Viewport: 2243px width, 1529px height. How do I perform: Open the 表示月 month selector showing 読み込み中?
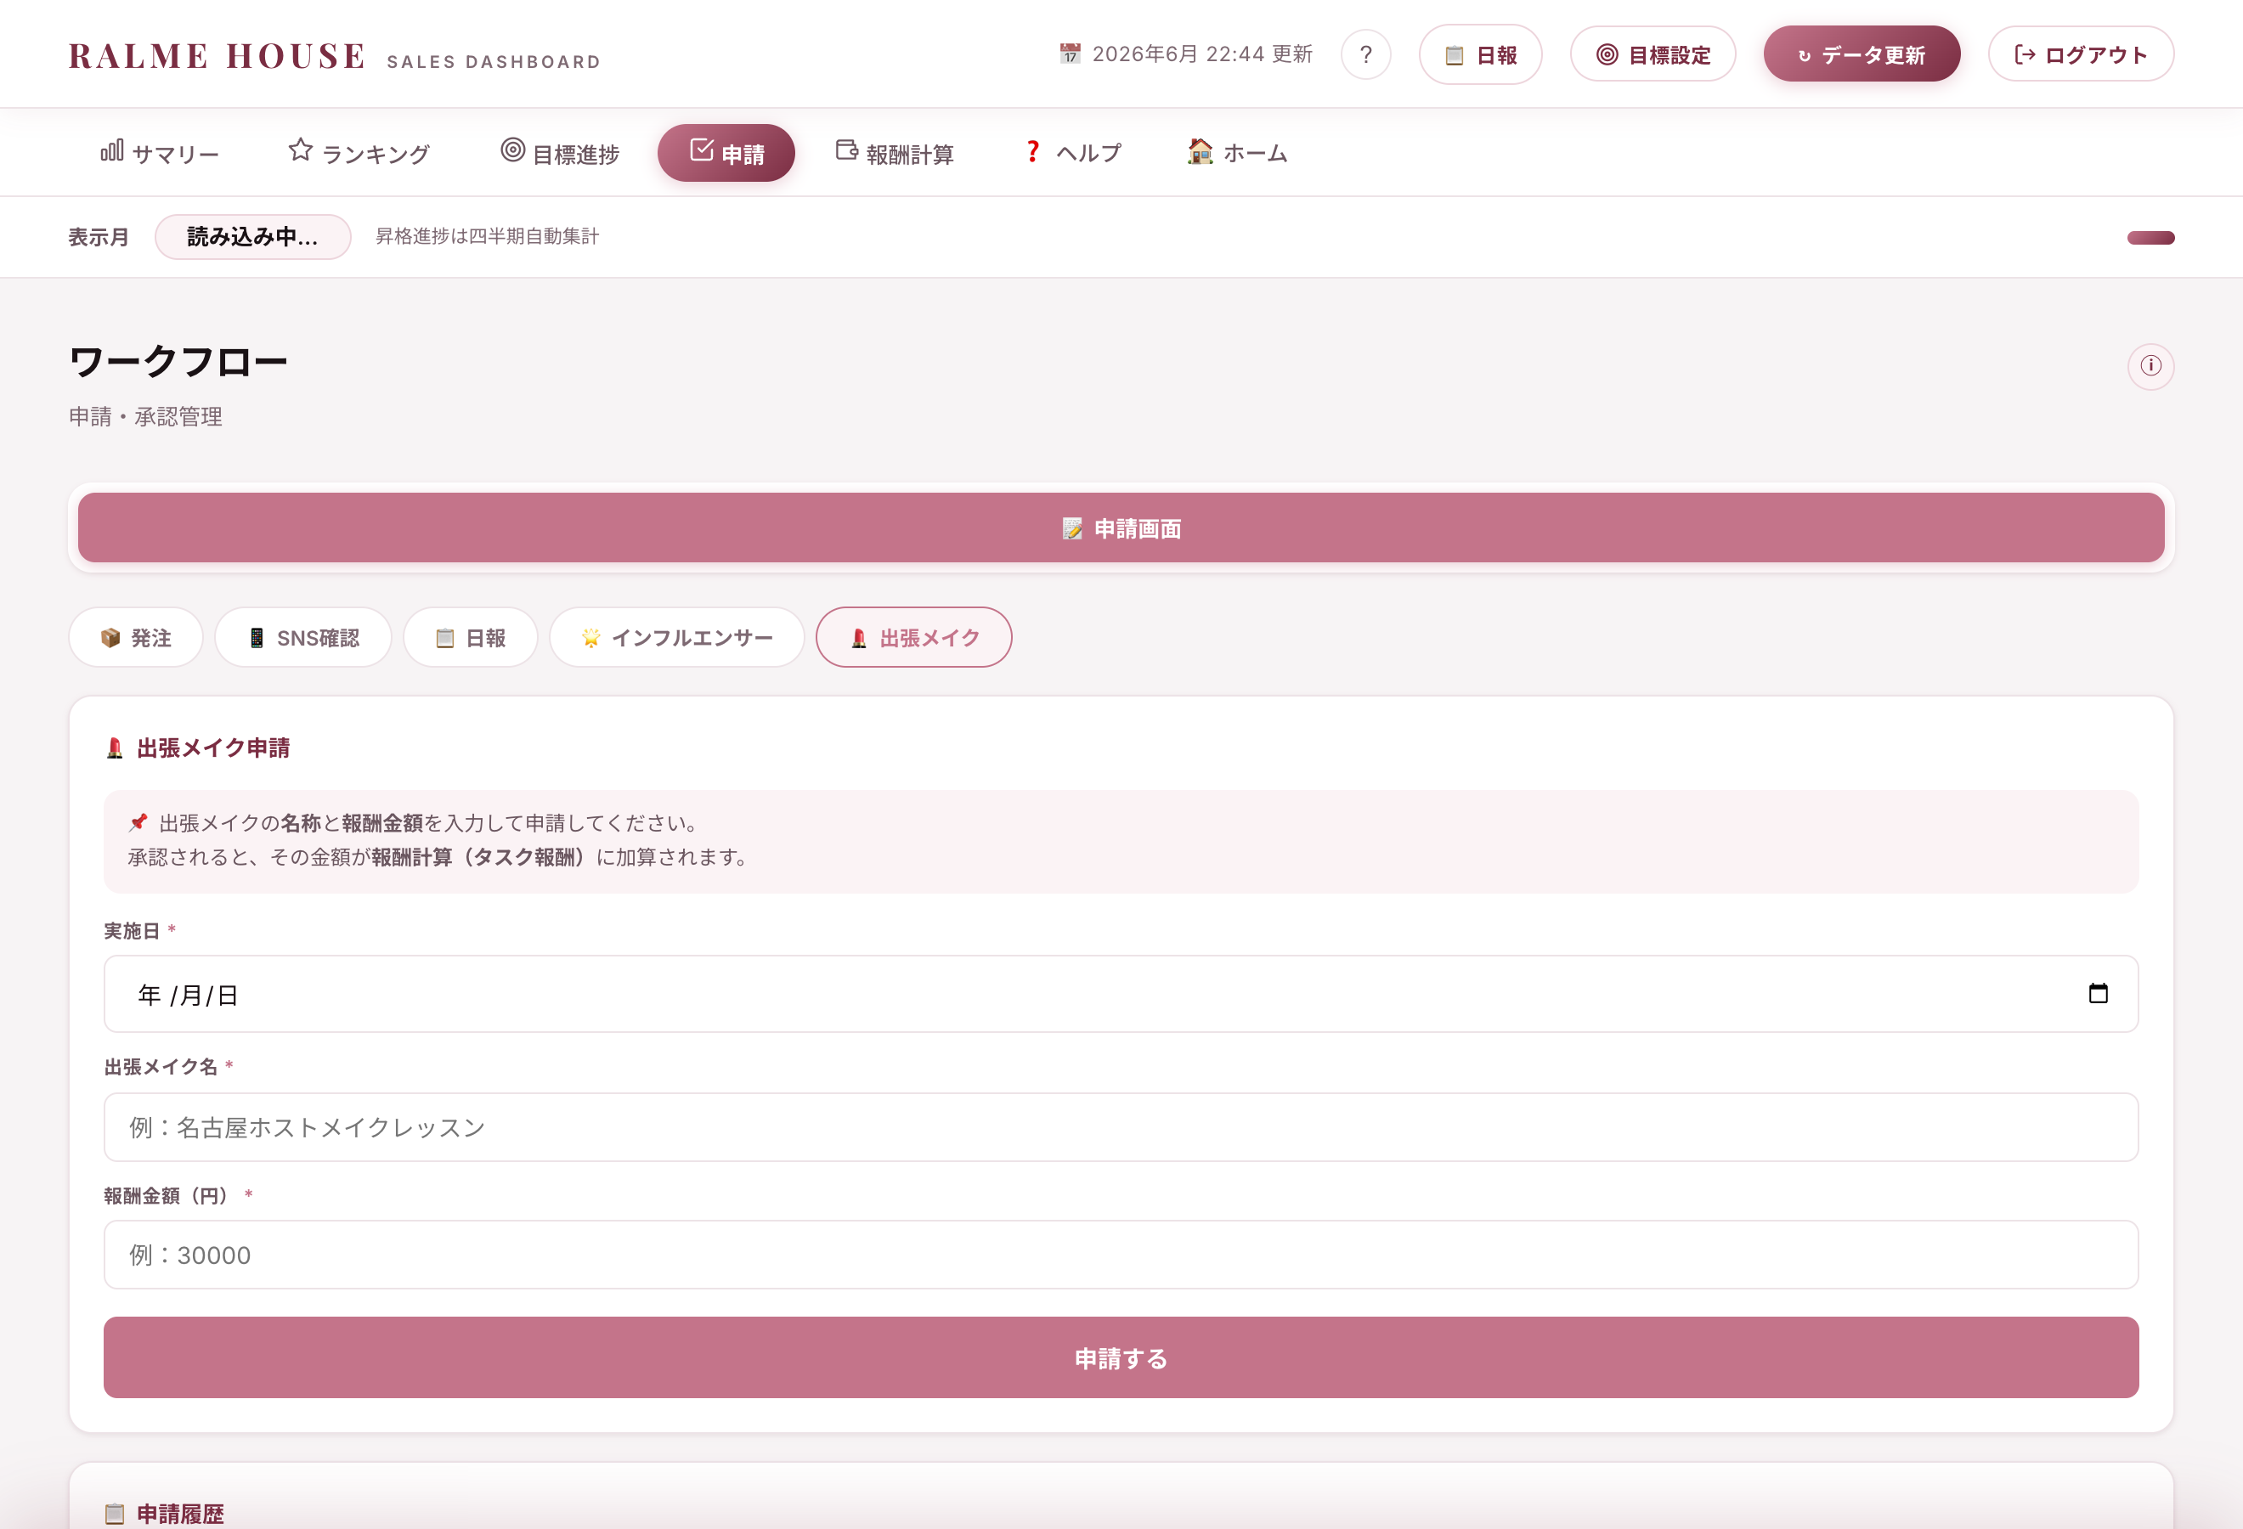point(253,236)
